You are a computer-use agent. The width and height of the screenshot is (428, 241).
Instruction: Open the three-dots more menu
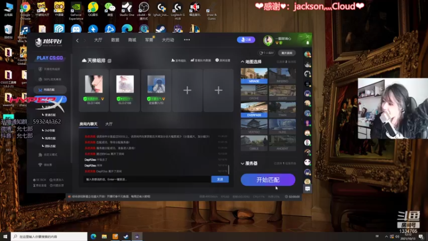[187, 40]
